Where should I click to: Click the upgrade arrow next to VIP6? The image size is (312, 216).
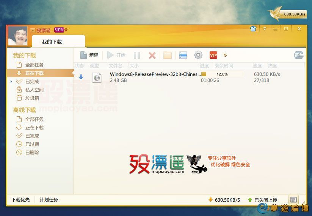(x=66, y=30)
